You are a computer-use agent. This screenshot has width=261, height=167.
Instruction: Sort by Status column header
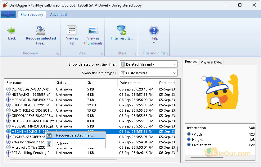[x=70, y=83]
